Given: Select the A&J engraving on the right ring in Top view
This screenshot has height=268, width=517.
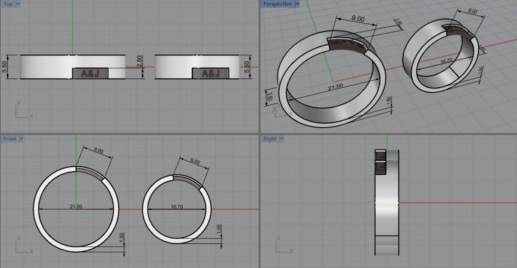Looking at the screenshot, I should coord(211,74).
